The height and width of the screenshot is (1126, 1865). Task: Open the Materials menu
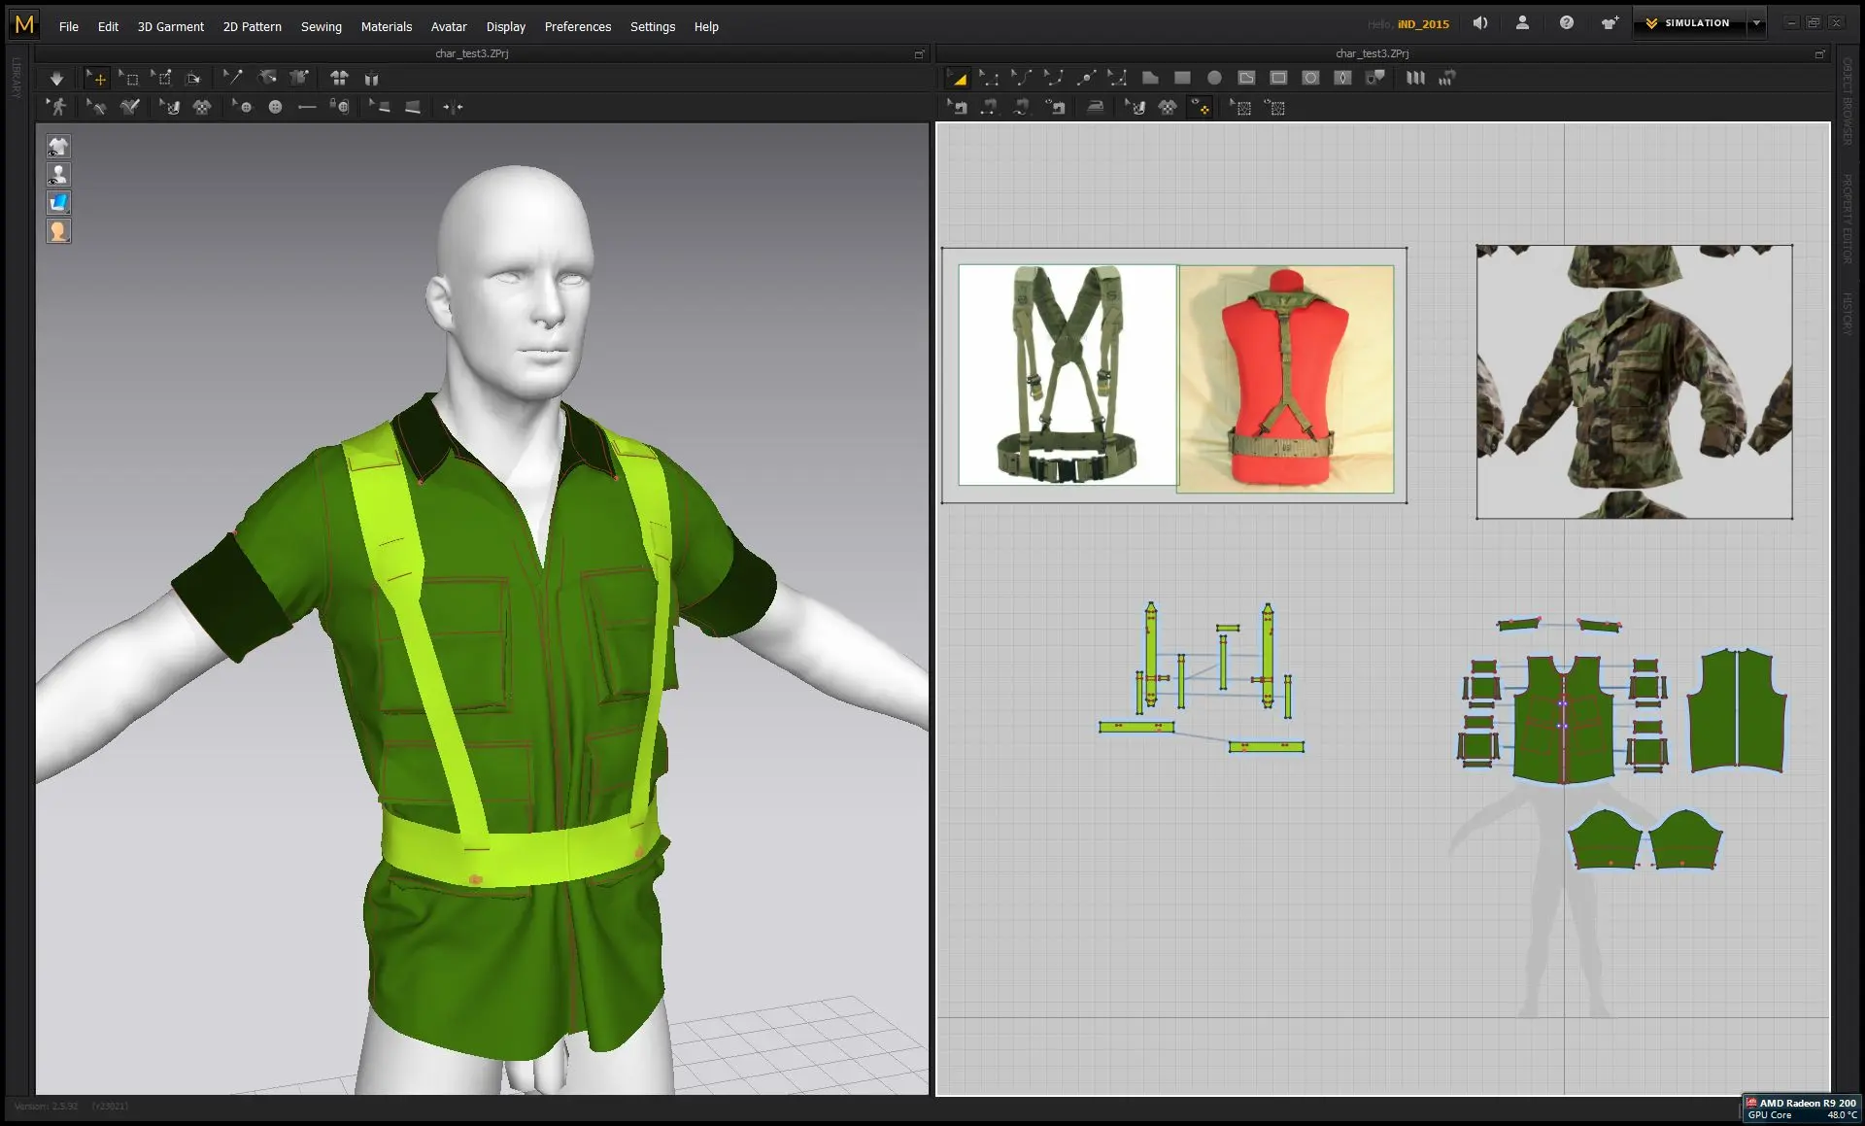386,26
